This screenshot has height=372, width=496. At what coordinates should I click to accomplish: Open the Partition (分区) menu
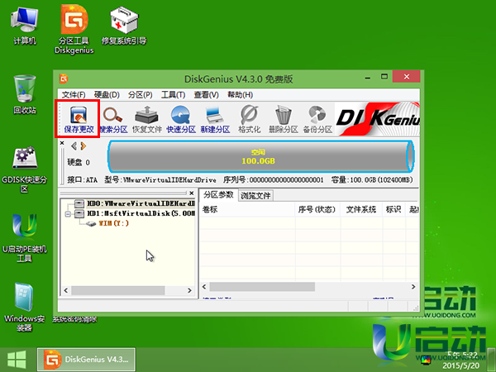(x=141, y=94)
